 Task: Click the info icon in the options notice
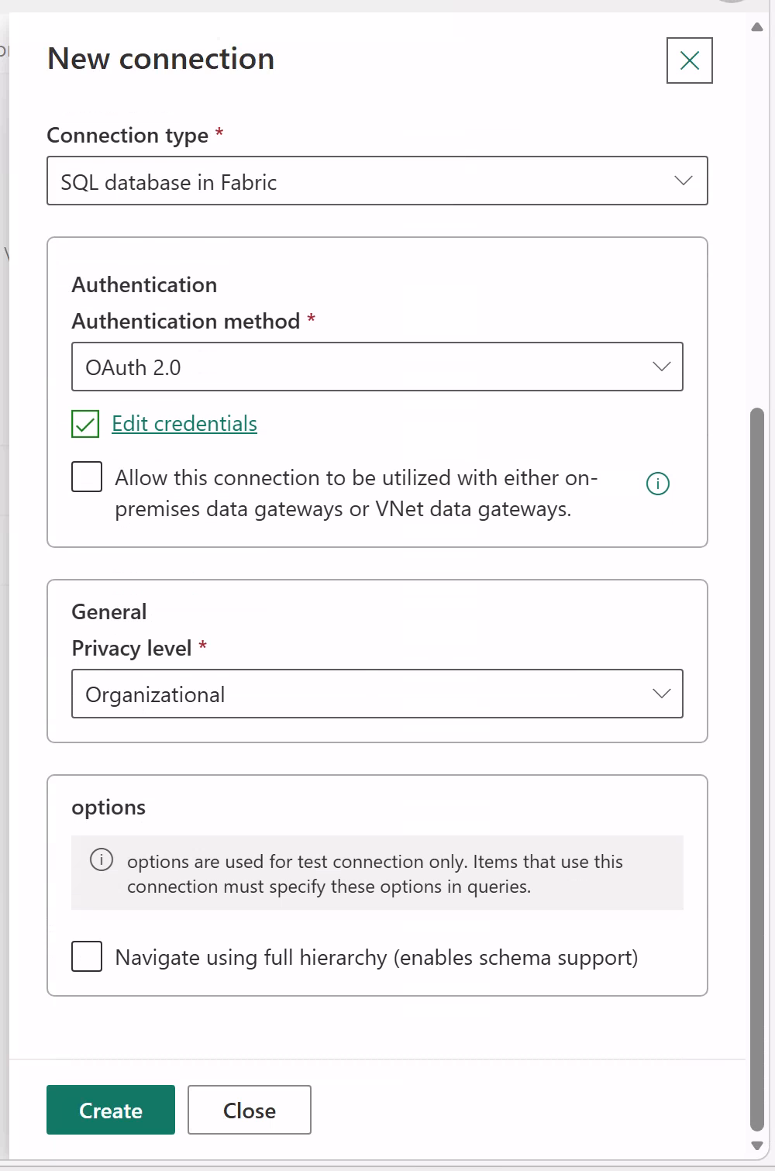point(102,860)
